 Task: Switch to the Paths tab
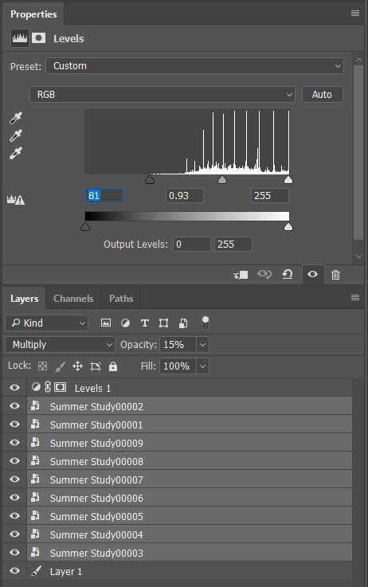tap(121, 299)
